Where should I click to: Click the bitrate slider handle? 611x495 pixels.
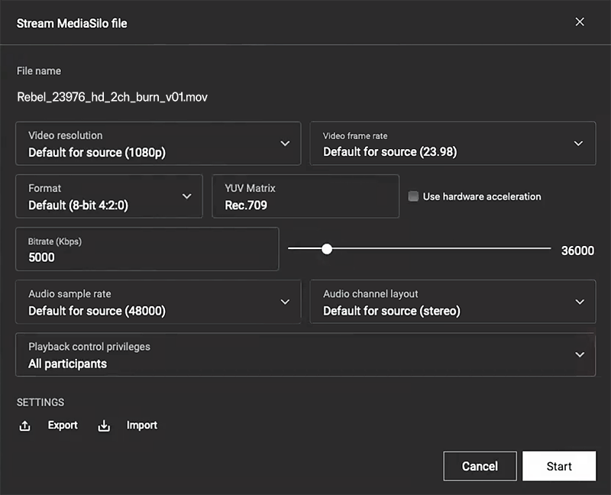(x=327, y=249)
